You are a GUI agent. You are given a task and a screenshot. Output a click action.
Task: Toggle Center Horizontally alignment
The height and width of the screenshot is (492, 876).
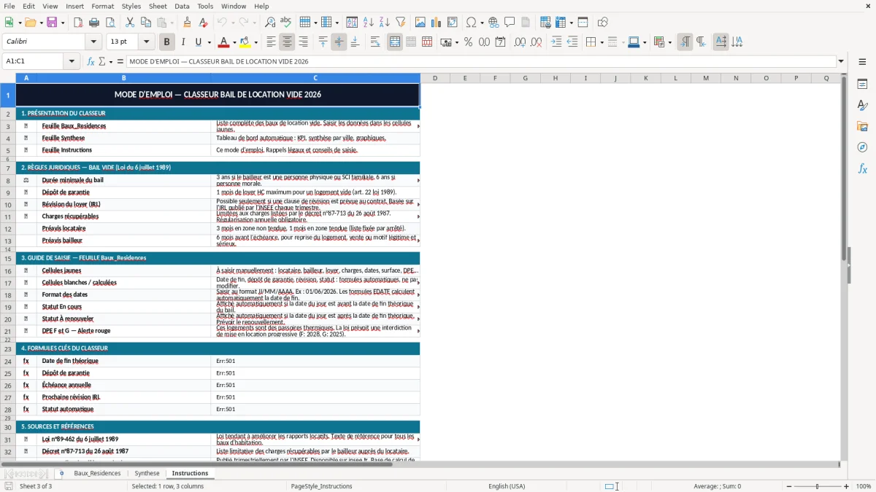point(287,42)
